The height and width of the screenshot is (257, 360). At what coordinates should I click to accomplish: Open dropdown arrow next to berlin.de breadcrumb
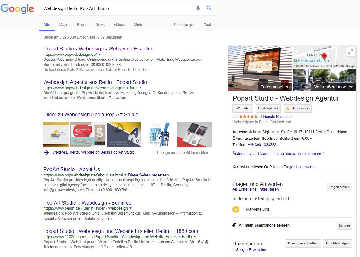[130, 208]
